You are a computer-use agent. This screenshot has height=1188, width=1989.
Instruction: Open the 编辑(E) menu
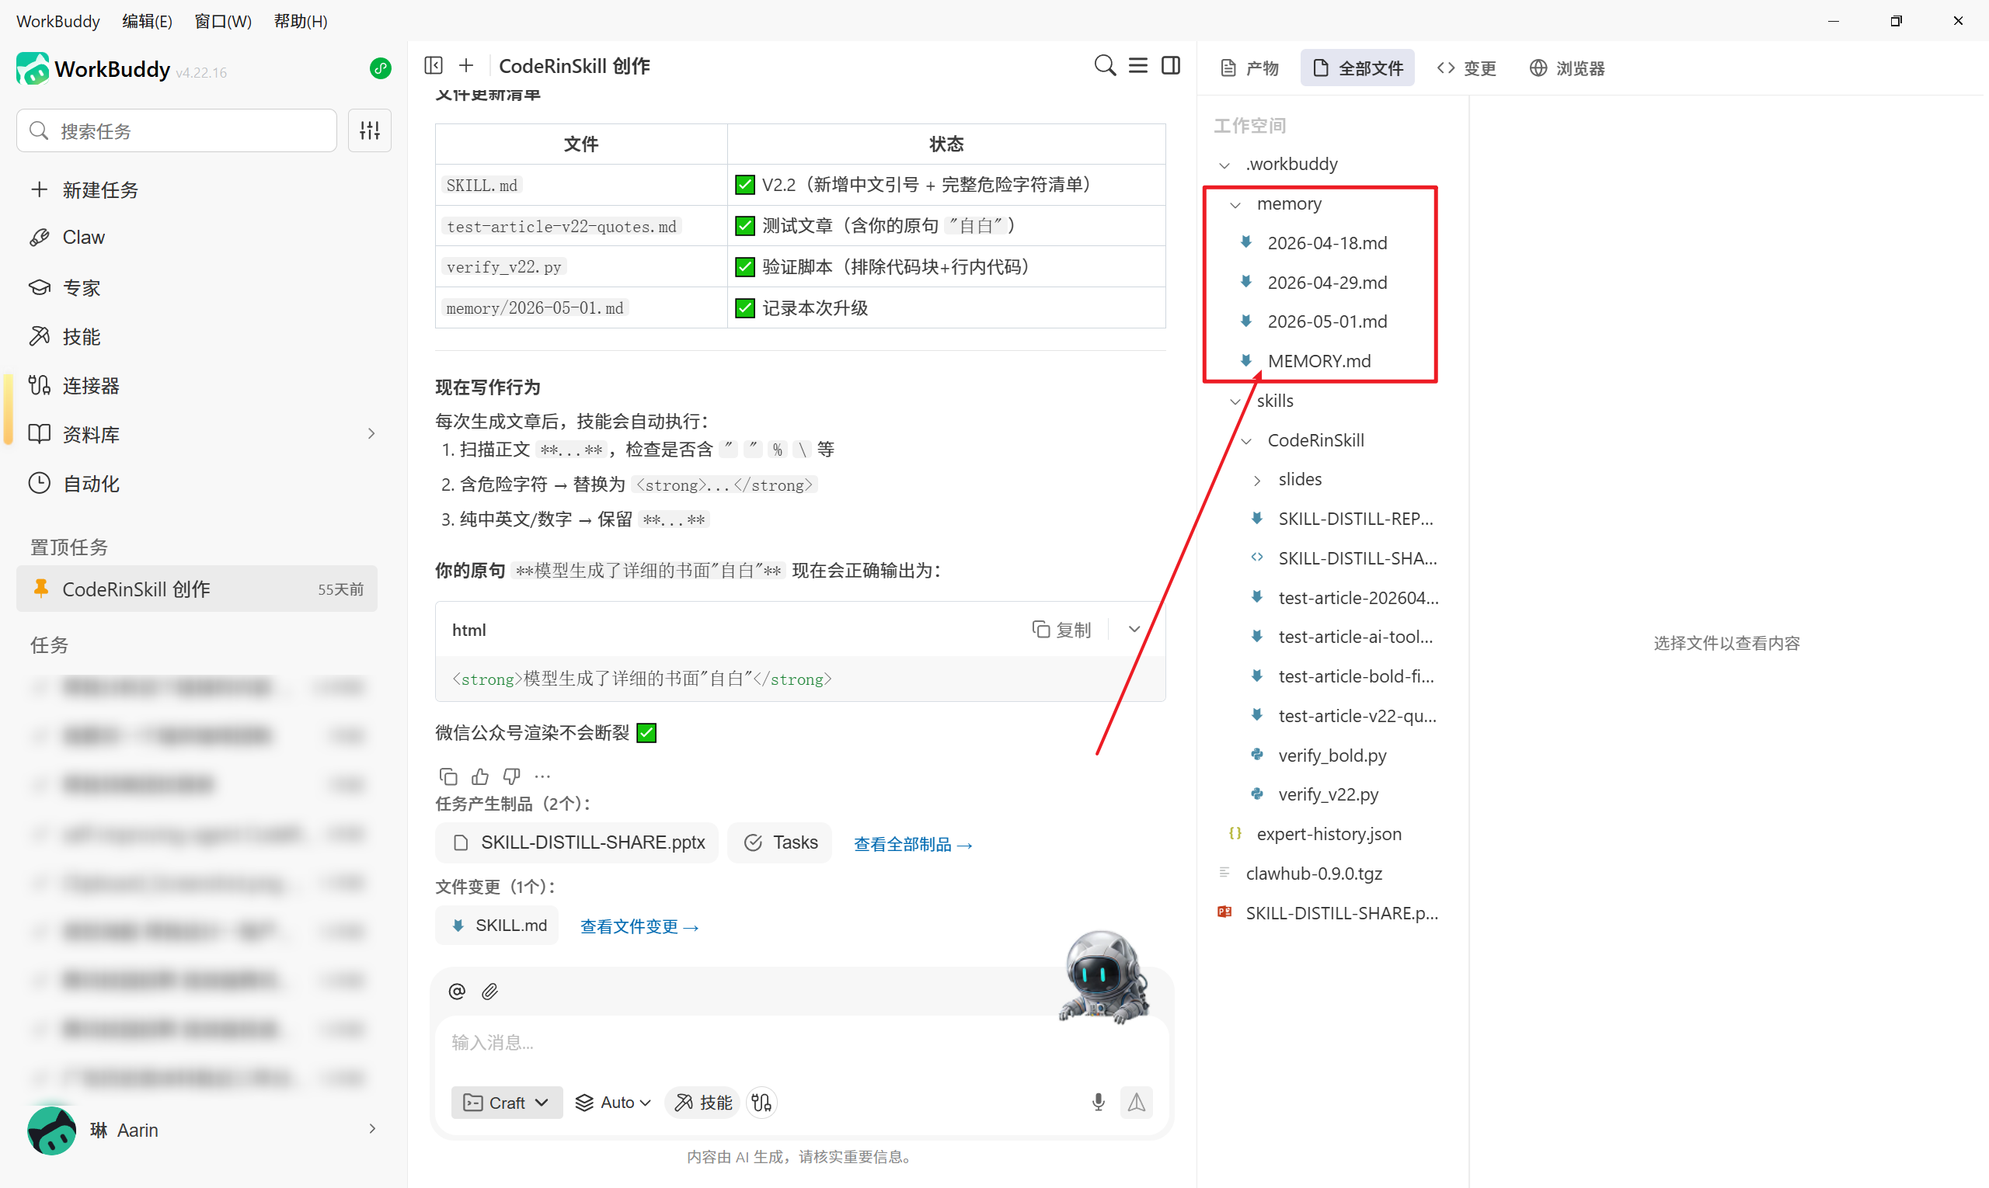[147, 21]
